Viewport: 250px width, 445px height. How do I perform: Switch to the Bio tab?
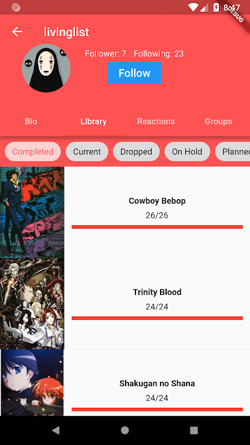31,121
